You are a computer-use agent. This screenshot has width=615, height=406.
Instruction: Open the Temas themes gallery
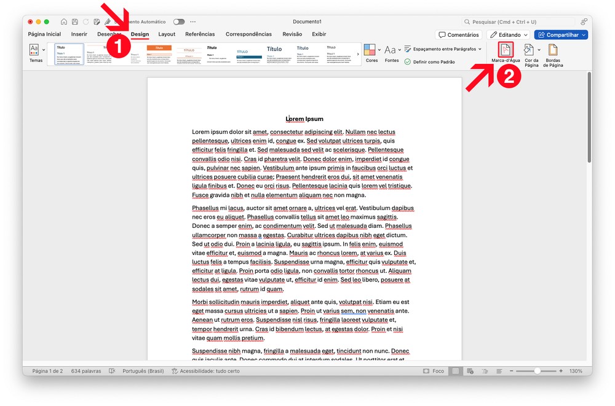(35, 50)
